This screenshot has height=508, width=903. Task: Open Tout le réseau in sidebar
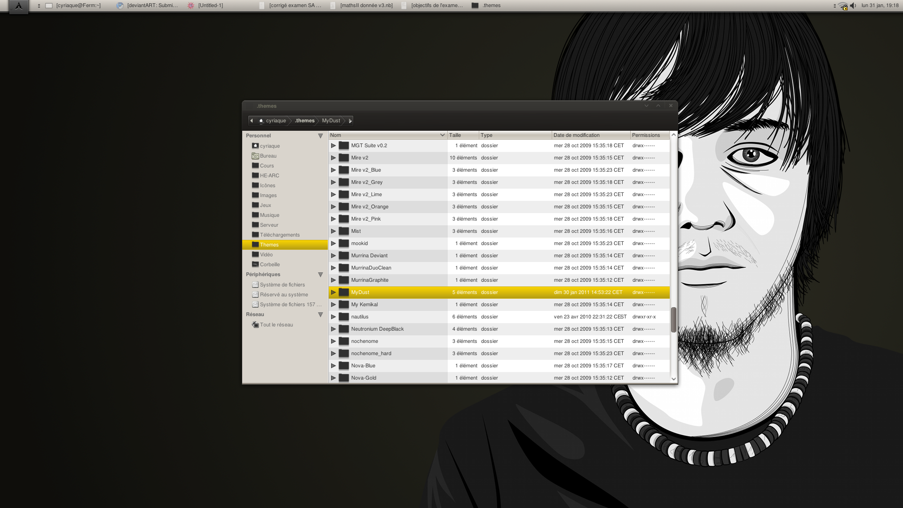point(285,325)
